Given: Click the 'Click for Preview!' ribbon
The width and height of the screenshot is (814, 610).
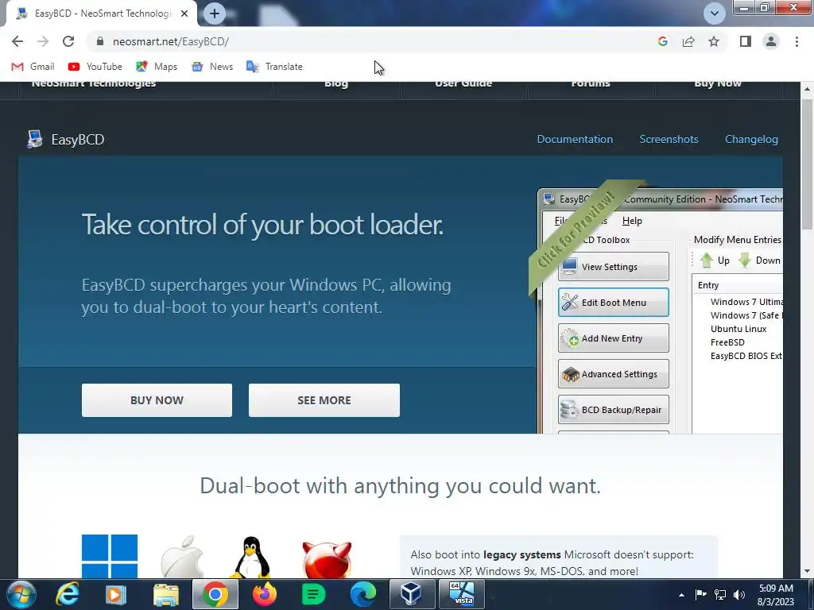Looking at the screenshot, I should tap(577, 230).
